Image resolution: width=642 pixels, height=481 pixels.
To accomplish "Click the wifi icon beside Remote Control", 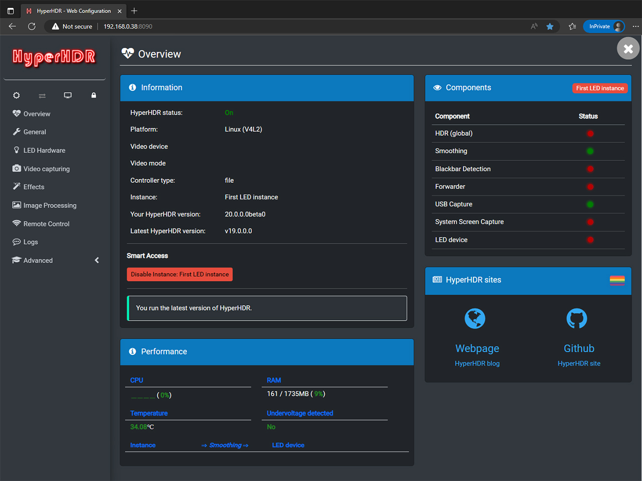I will tap(17, 223).
